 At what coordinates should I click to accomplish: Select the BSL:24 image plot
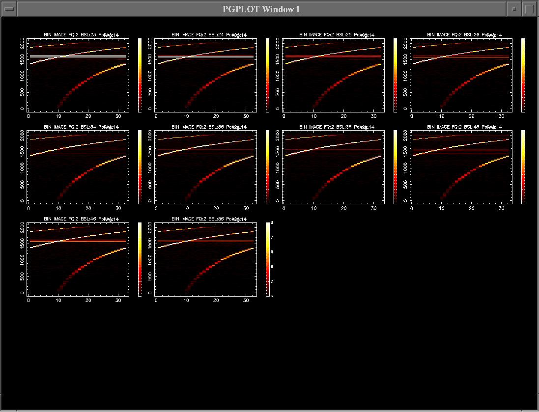205,75
